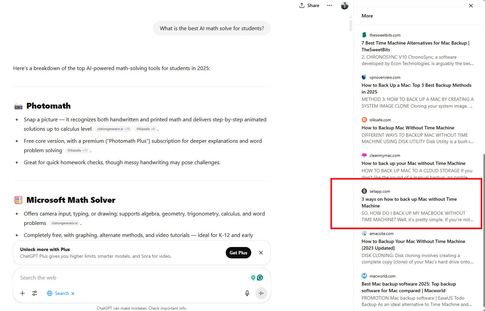Image resolution: width=485 pixels, height=311 pixels.
Task: Open the tools sliders icon in composer
Action: (x=35, y=293)
